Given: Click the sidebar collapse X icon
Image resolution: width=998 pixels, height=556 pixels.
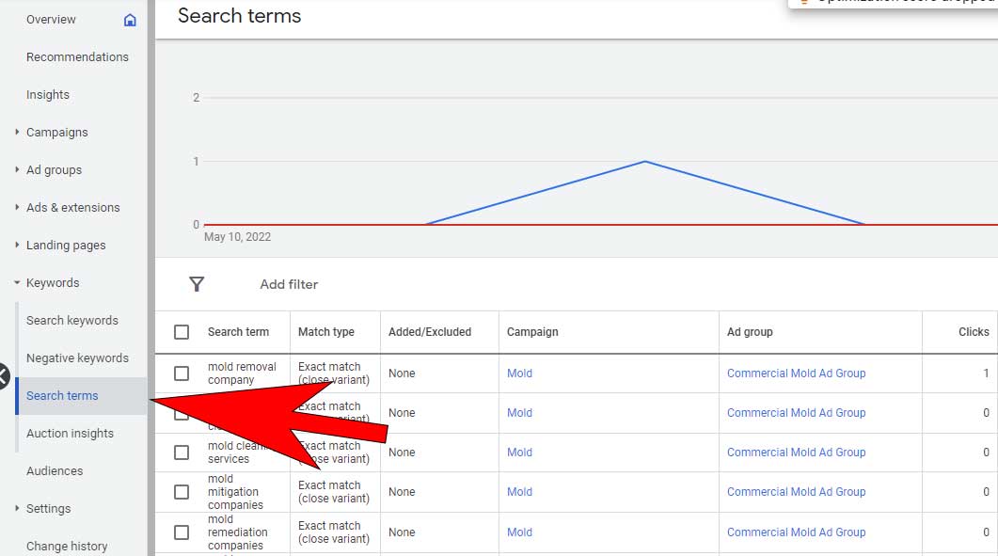Looking at the screenshot, I should [3, 377].
